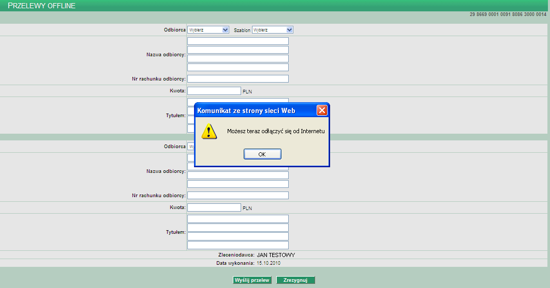The width and height of the screenshot is (550, 288).
Task: Focus the top Nr rachunku odbiorcy field
Action: coord(238,79)
